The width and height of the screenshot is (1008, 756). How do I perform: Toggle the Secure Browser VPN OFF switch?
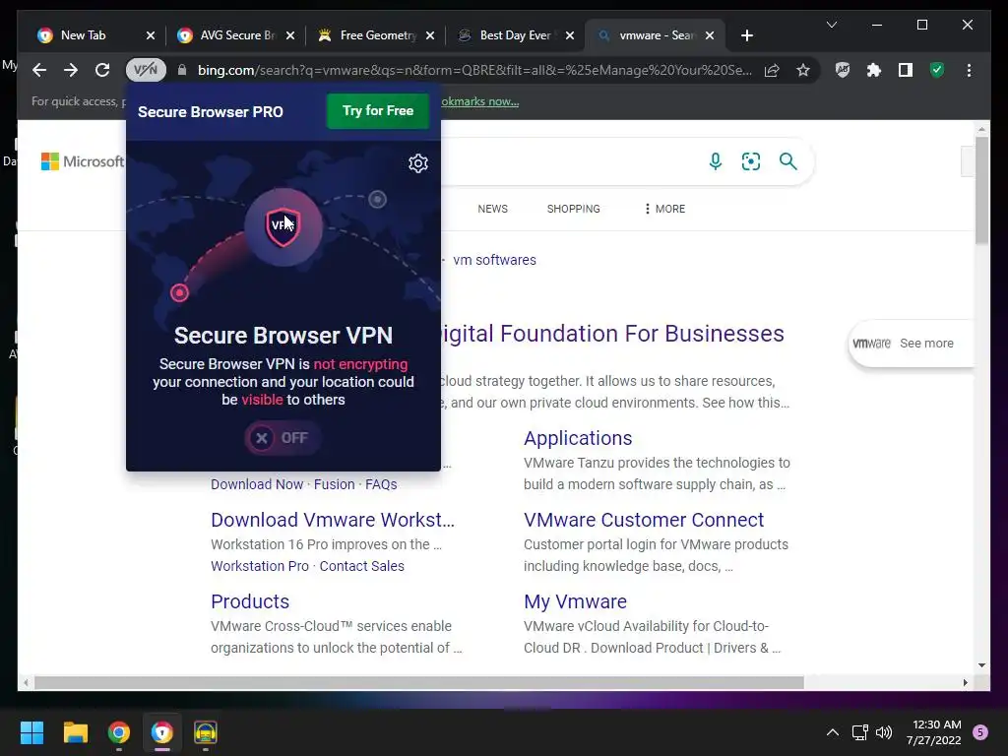coord(283,438)
